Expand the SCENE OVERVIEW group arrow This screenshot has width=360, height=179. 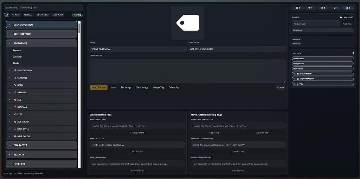pos(9,25)
